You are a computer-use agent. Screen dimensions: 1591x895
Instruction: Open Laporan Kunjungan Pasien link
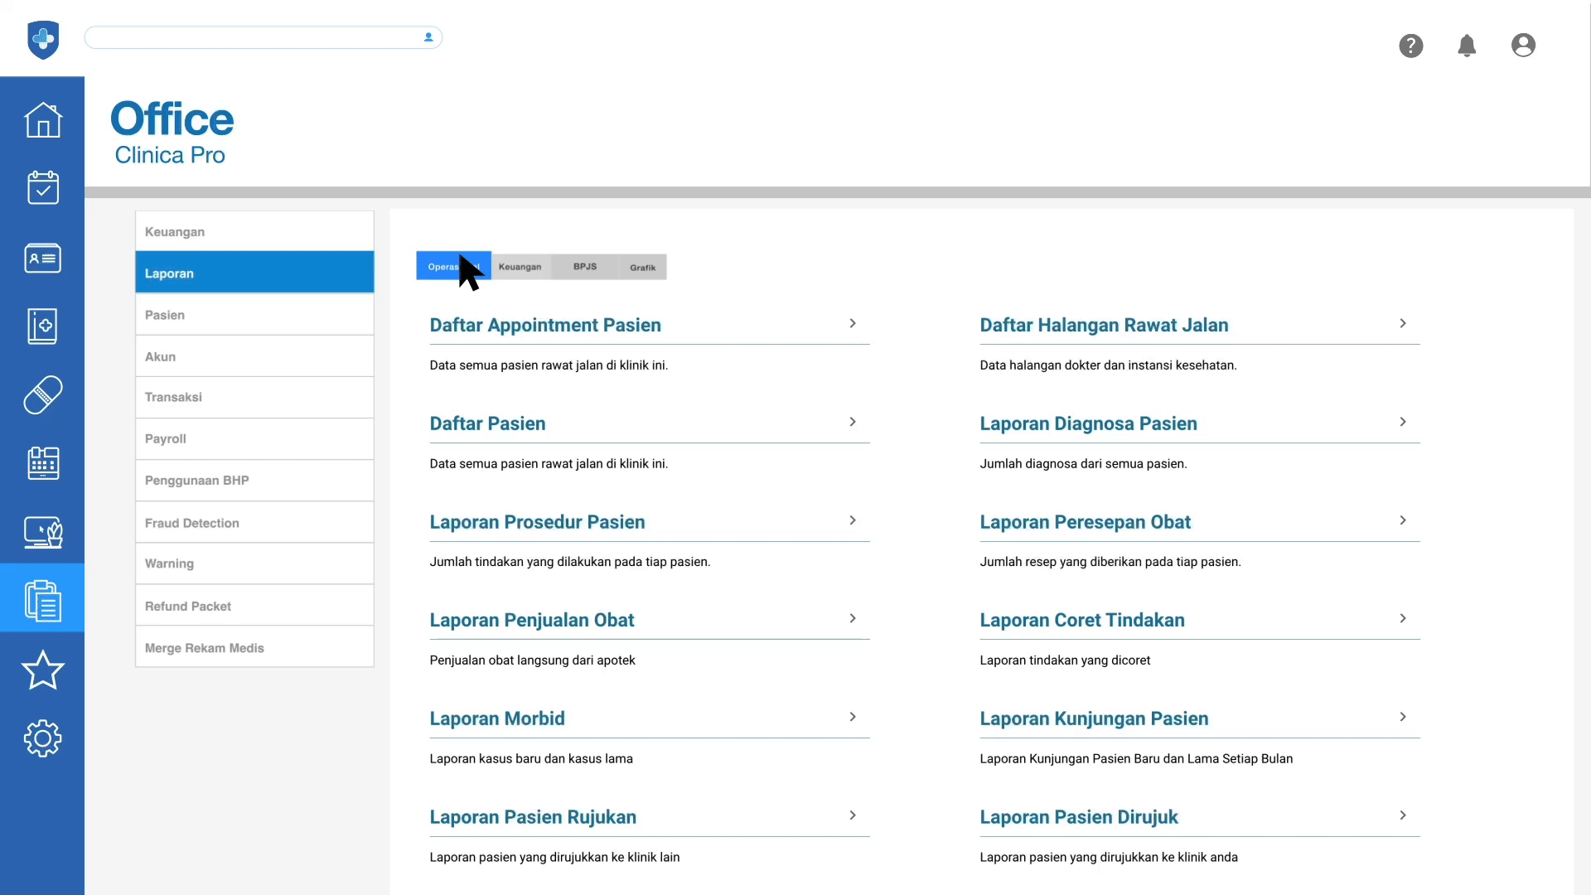1093,718
